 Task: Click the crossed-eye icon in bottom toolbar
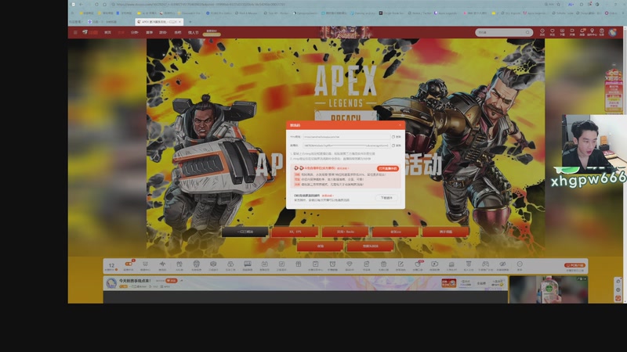click(x=502, y=265)
